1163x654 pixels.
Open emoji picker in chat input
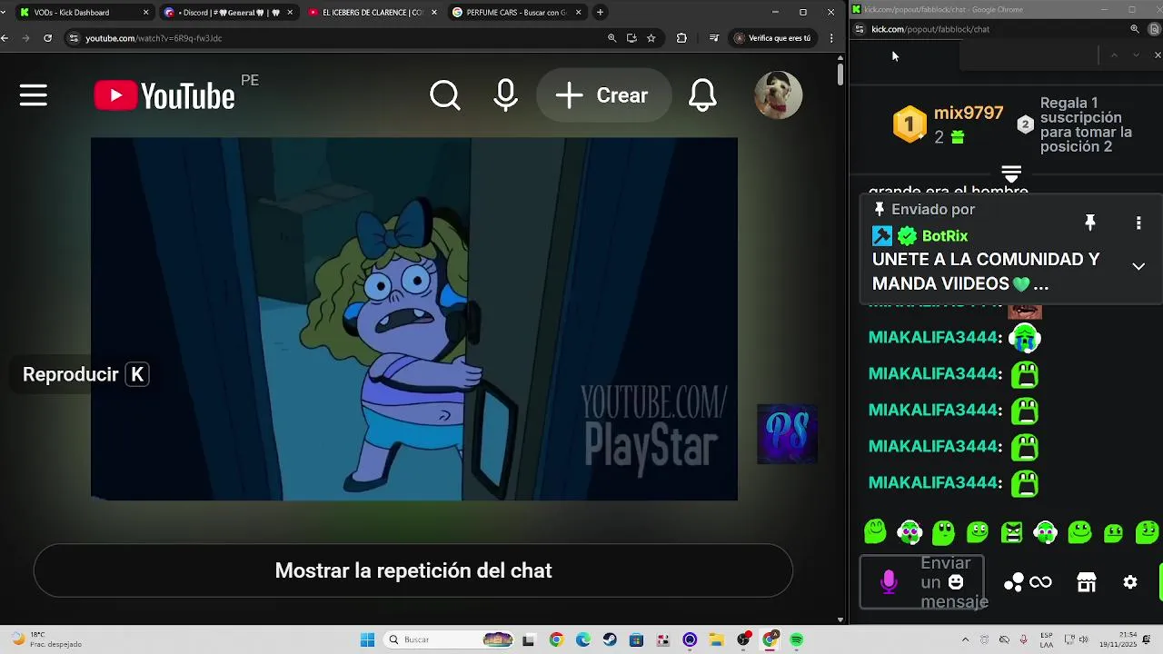956,582
